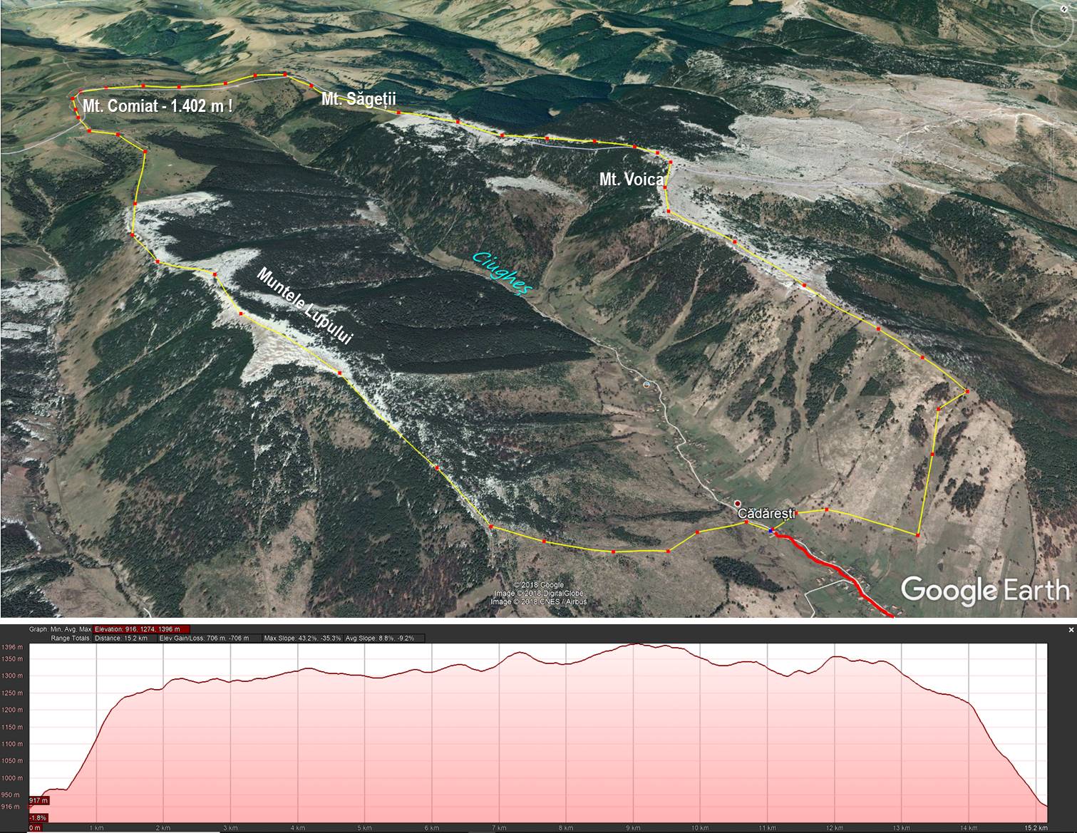The height and width of the screenshot is (833, 1077).
Task: Click the small round placemark below Ciugheș
Action: (x=646, y=384)
